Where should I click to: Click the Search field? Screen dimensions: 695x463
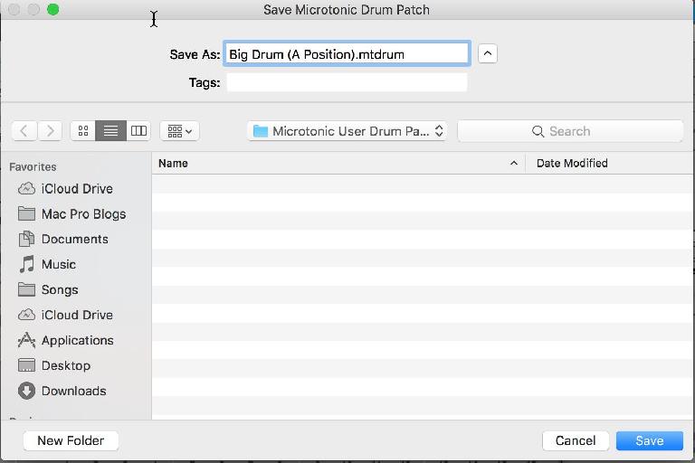click(x=570, y=131)
